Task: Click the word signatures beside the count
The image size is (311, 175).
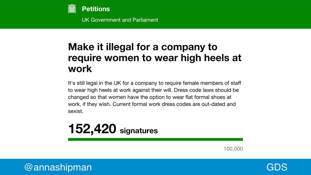Action: pos(139,131)
